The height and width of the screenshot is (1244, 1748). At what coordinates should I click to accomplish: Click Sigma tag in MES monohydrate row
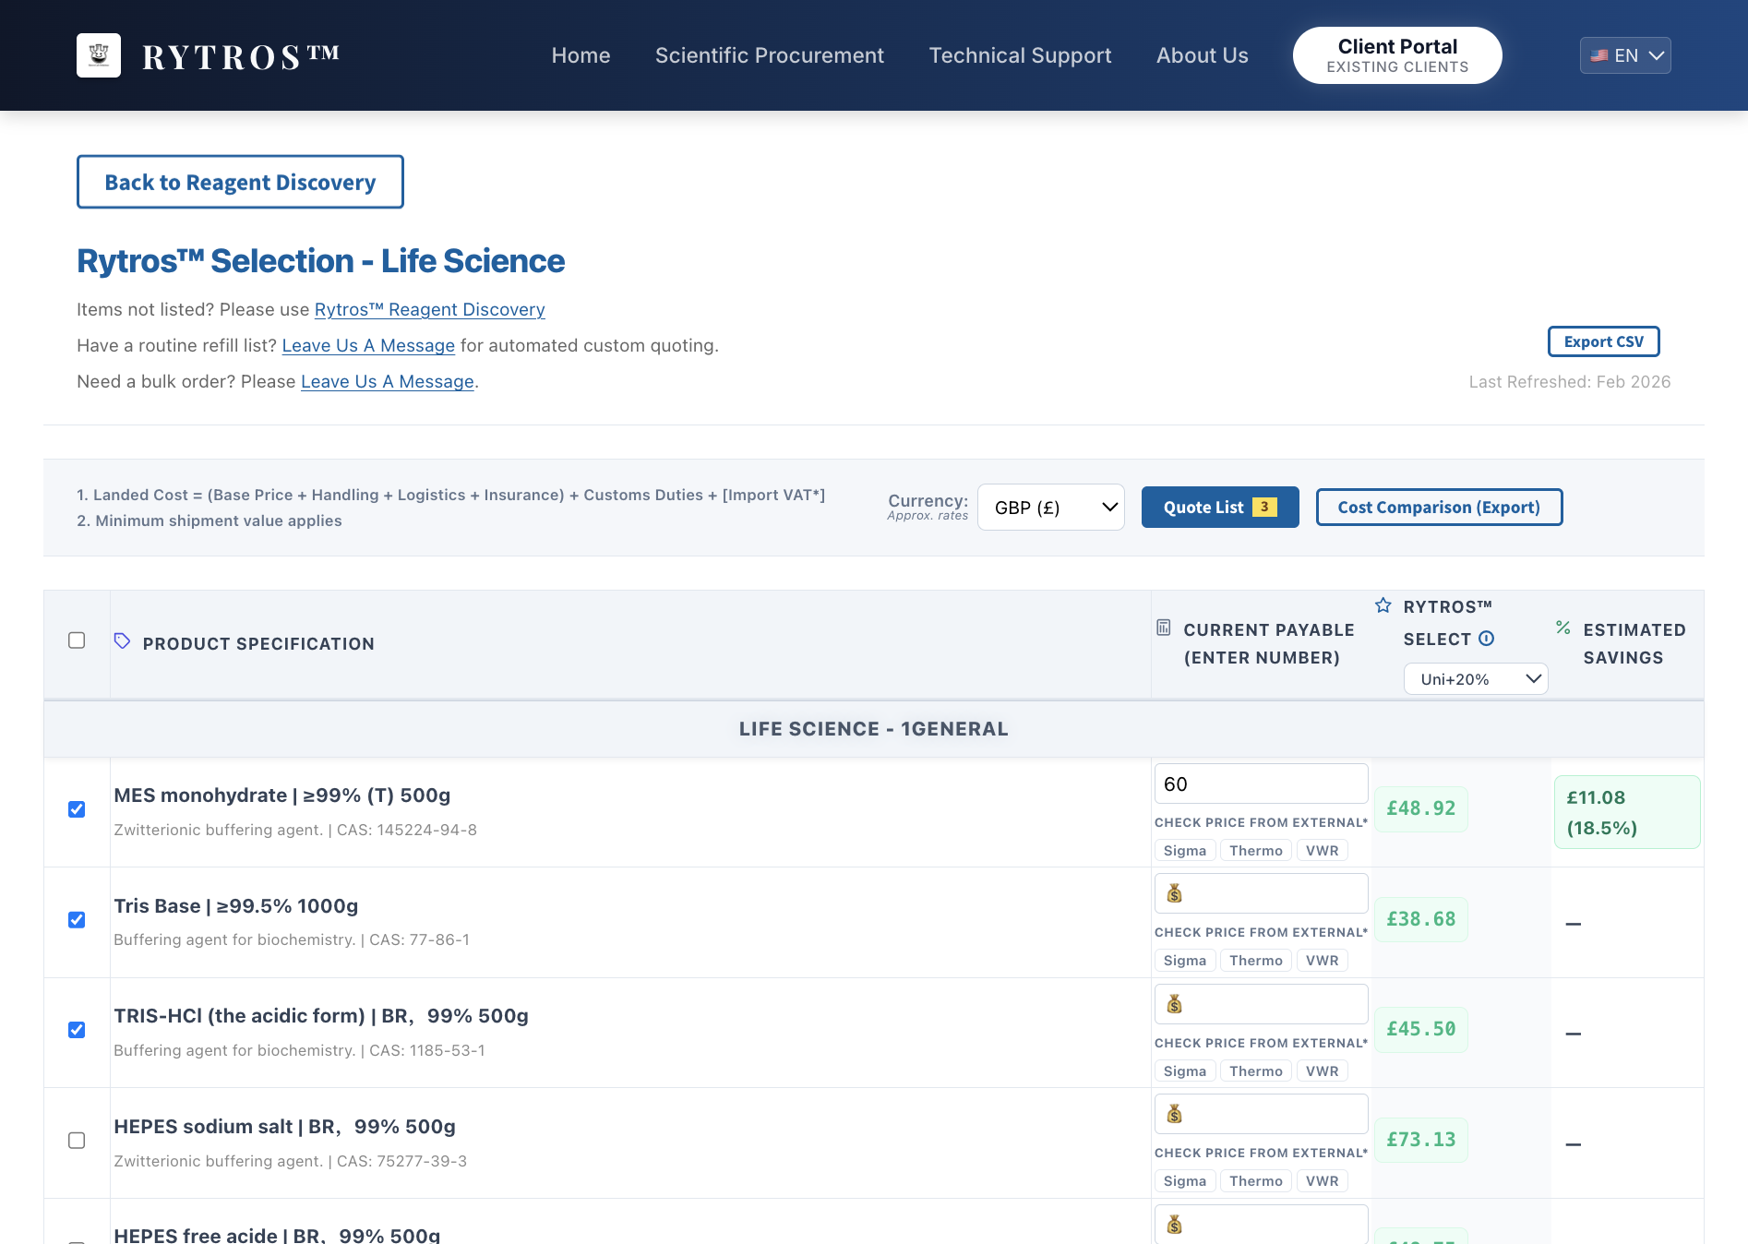1185,850
